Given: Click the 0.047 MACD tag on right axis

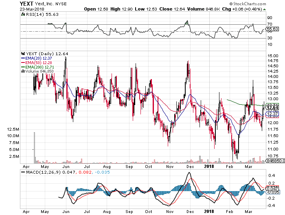Looking at the screenshot, I should coord(272,189).
